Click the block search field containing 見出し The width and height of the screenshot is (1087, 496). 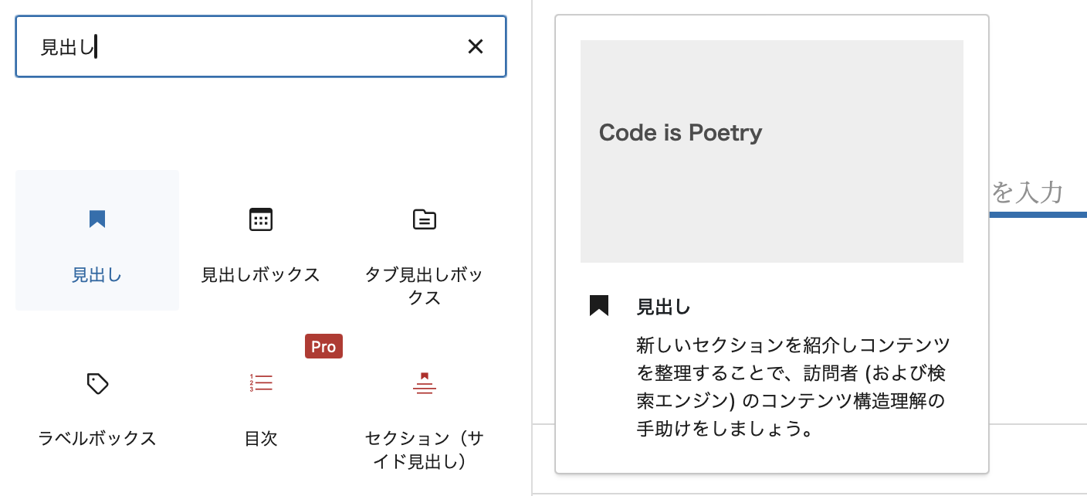247,47
